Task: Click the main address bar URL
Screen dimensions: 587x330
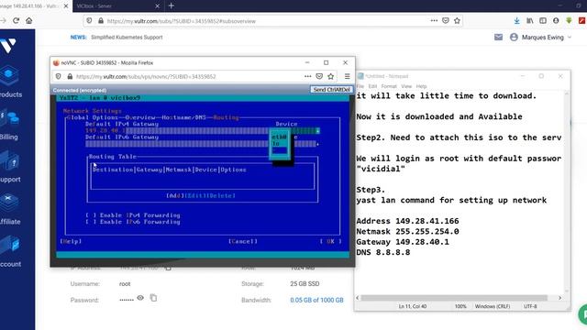Action: 182,21
